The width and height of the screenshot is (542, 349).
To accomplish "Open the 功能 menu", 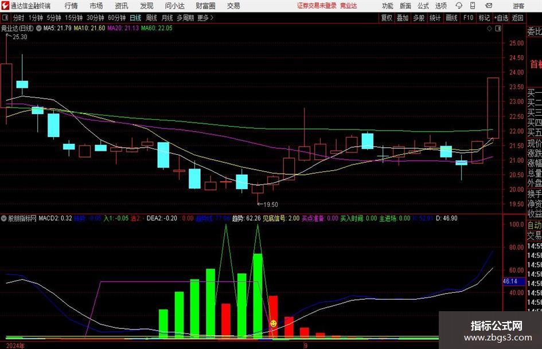I will point(388,6).
